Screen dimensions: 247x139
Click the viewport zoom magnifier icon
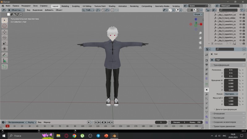[x=200, y=33]
